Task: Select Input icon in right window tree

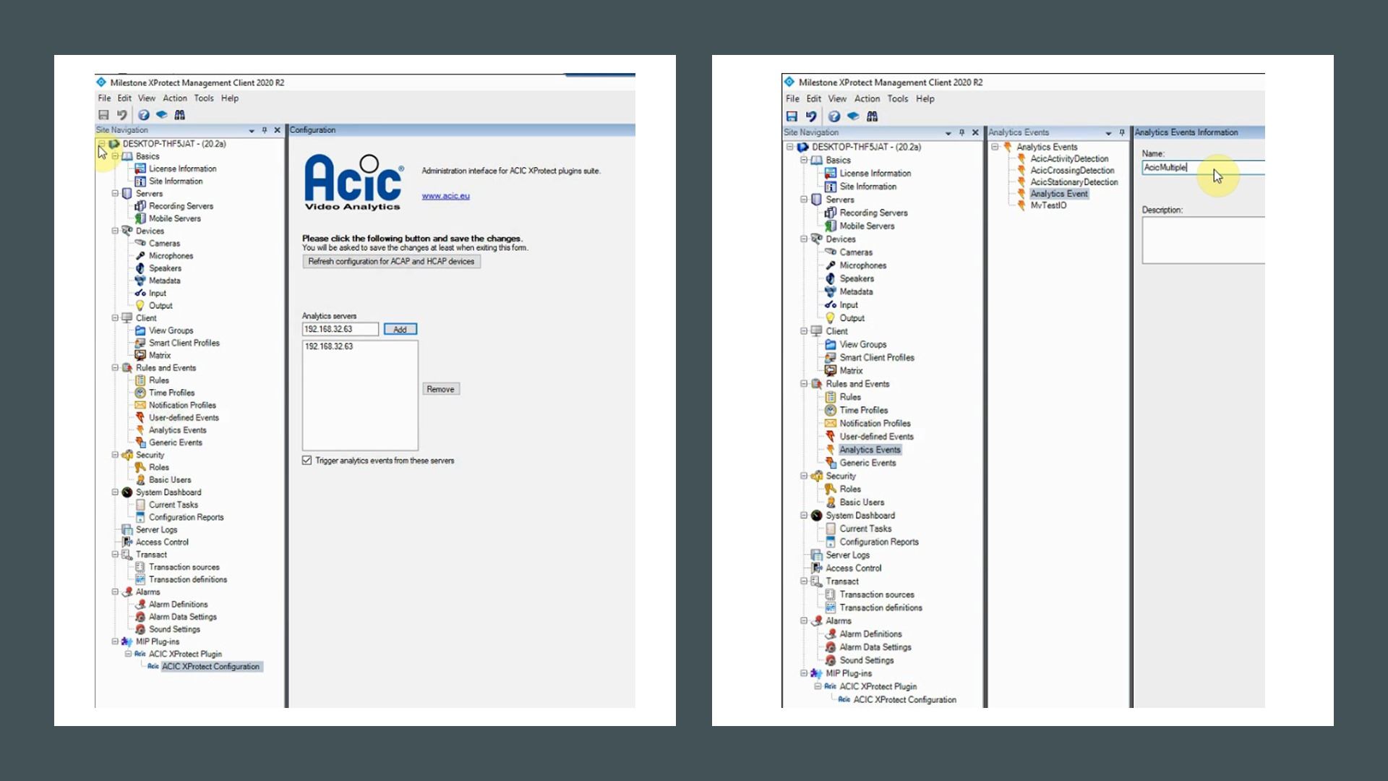Action: click(x=831, y=304)
